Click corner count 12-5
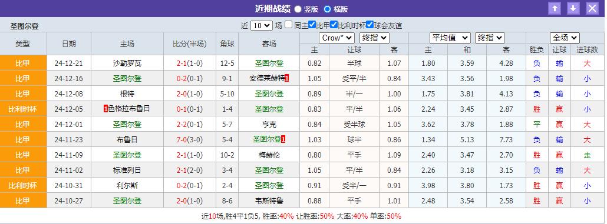The width and height of the screenshot is (607, 224). coord(227,63)
